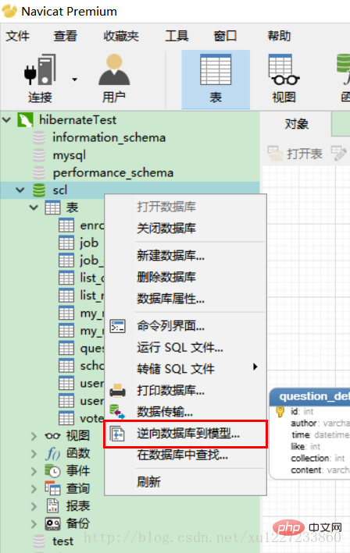The height and width of the screenshot is (553, 350).
Task: Open the 连接 dropdown arrow
Action: click(x=74, y=80)
